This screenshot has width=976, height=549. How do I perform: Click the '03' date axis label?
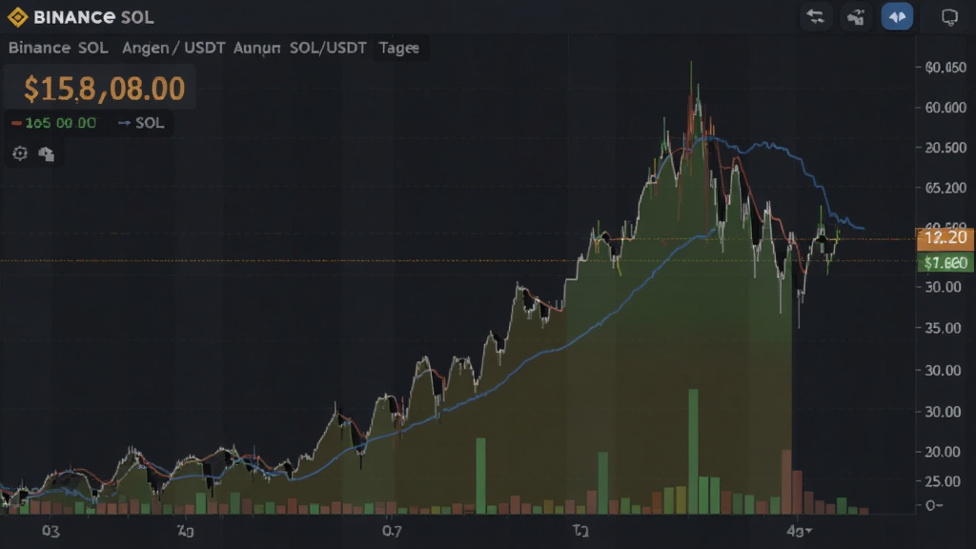[51, 531]
